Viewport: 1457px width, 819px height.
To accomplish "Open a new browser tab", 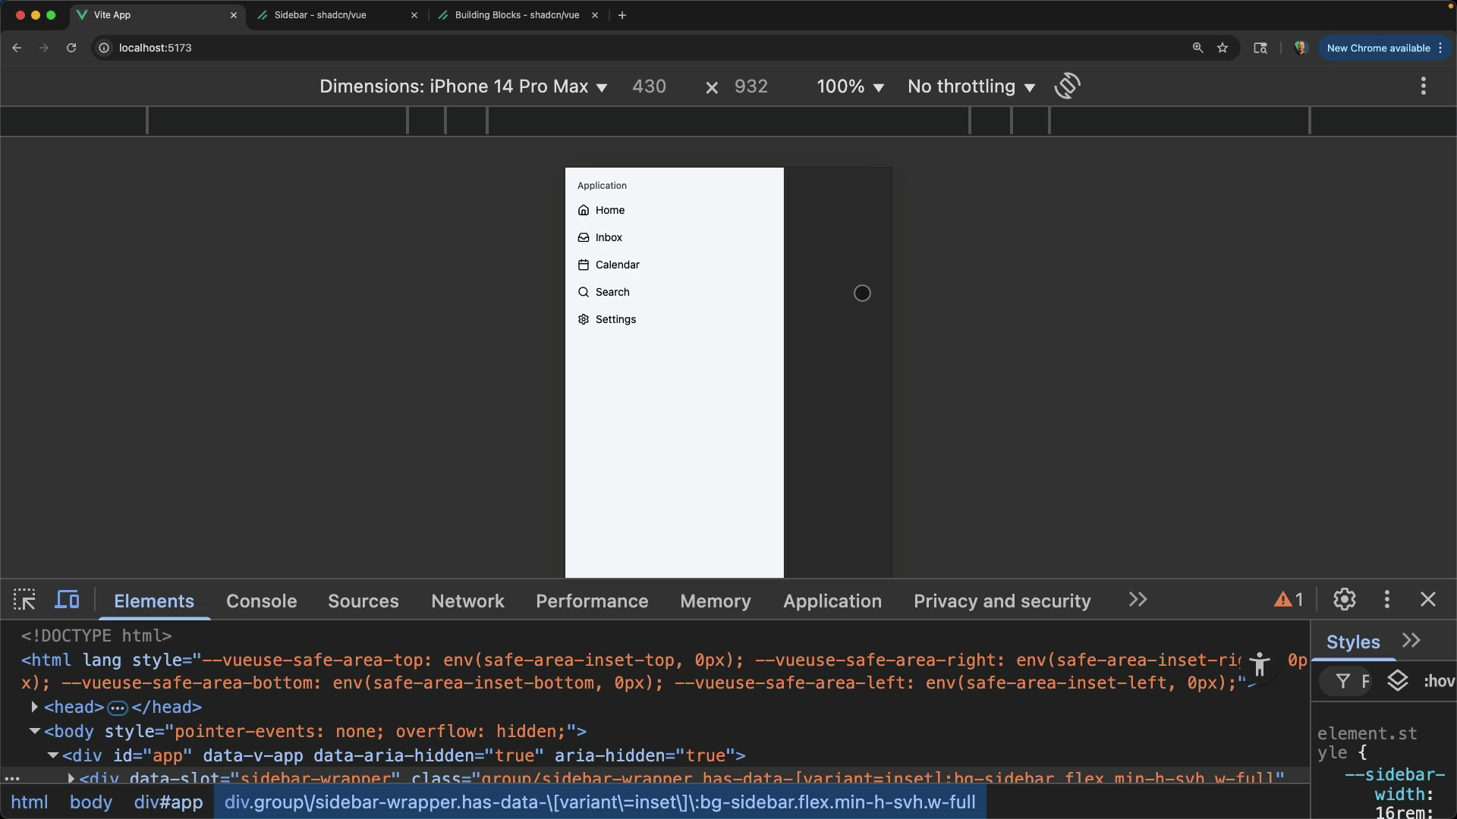I will coord(622,15).
